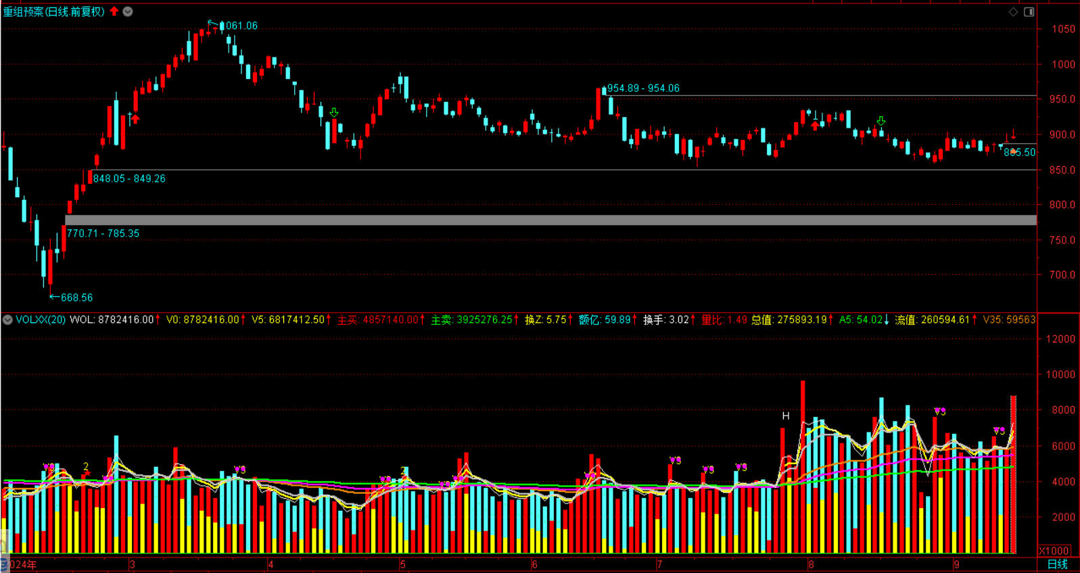Click month 3 marker on the time axis
Viewport: 1080px width, 573px height.
pyautogui.click(x=132, y=564)
